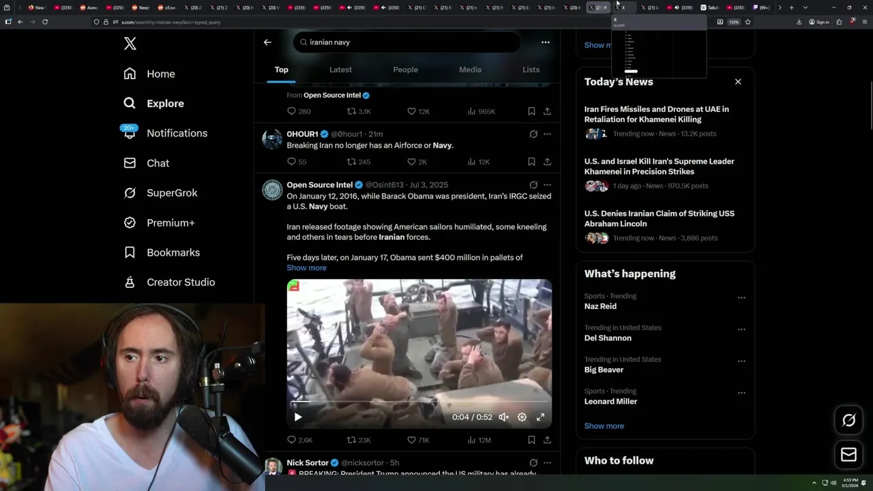The width and height of the screenshot is (873, 491).
Task: Open USS Abraham Lincoln denial story
Action: (x=665, y=226)
